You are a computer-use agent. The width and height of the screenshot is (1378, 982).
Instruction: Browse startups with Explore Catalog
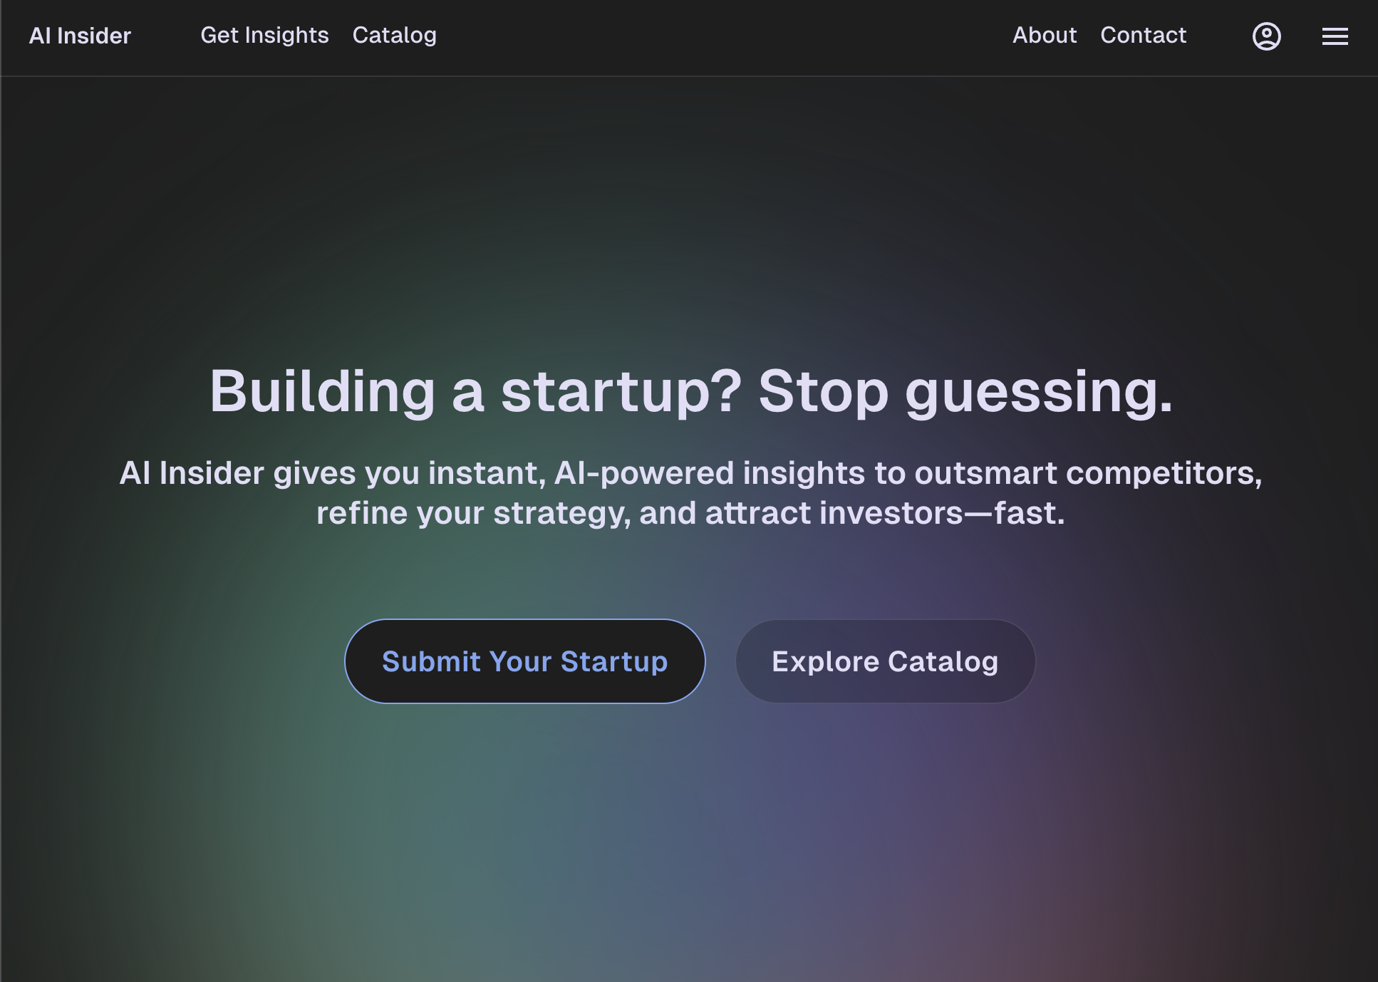pos(885,661)
